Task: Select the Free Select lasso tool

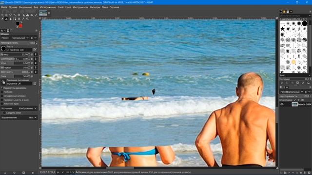Action: [10, 15]
